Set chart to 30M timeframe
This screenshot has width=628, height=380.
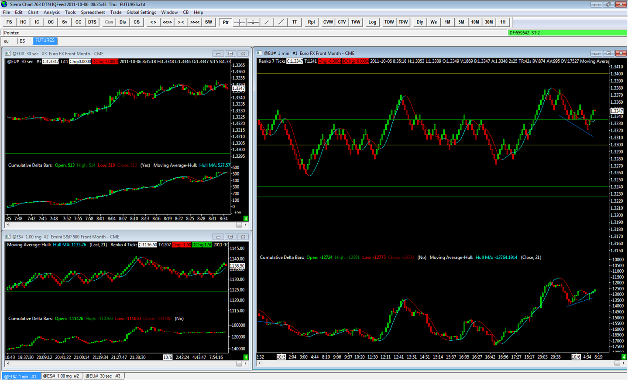pos(489,22)
